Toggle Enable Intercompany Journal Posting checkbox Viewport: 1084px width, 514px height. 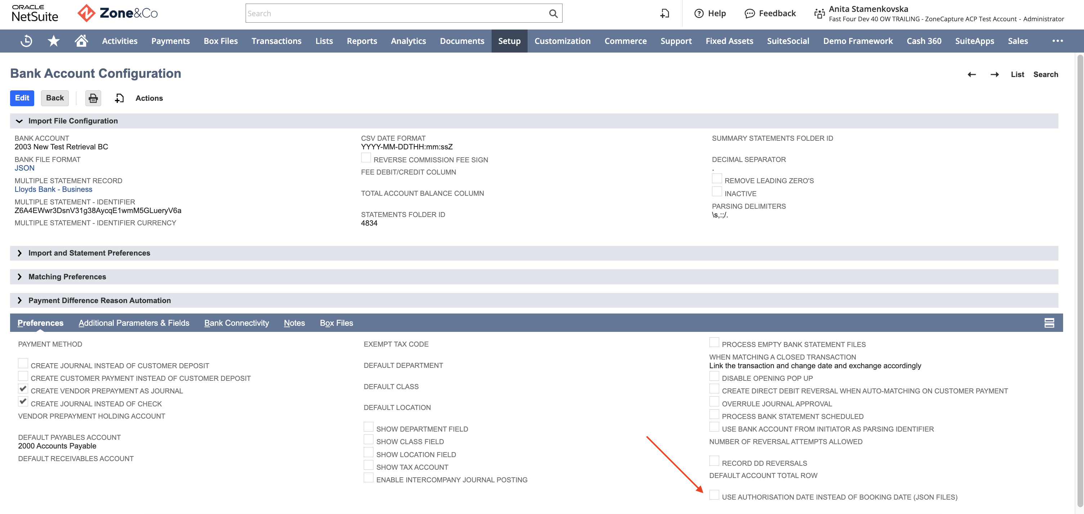tap(369, 478)
